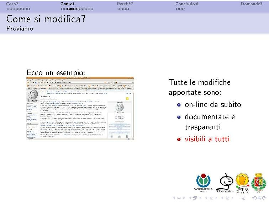Click the presentation outline icon

tap(243, 198)
